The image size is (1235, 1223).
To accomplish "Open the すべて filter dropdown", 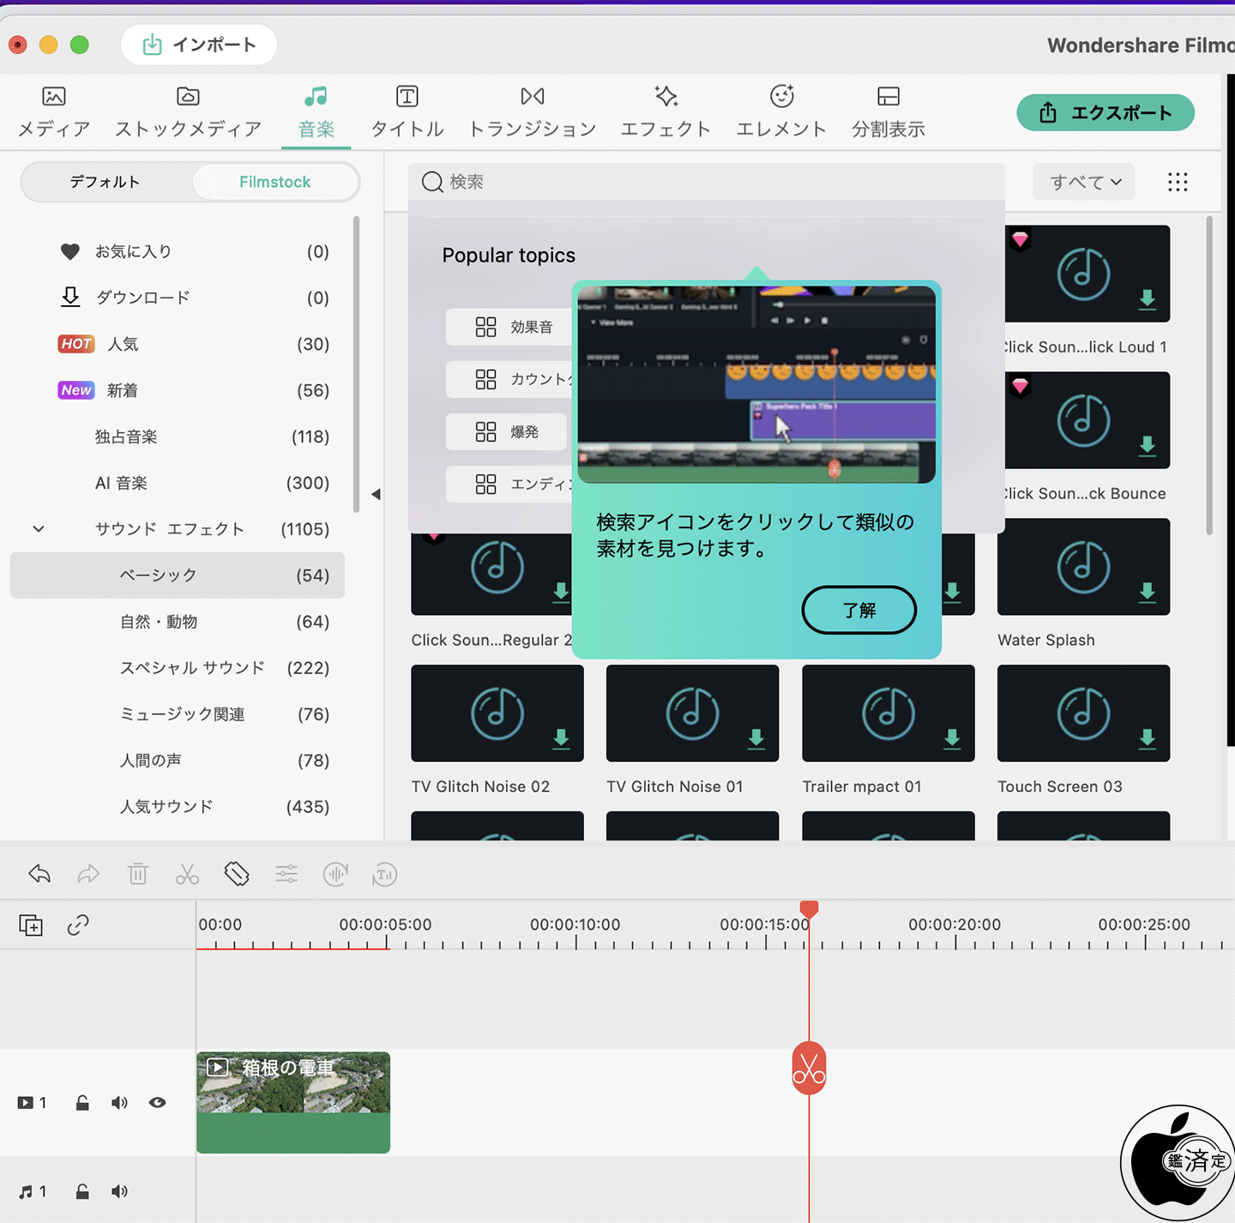I will click(1084, 182).
